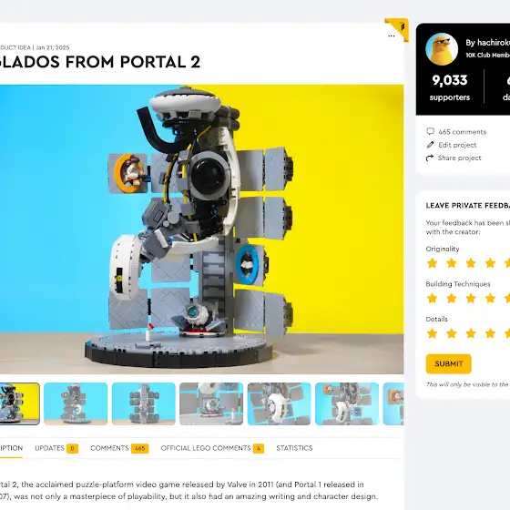This screenshot has height=510, width=510.
Task: Select the fourth gallery thumbnail
Action: pyautogui.click(x=211, y=403)
